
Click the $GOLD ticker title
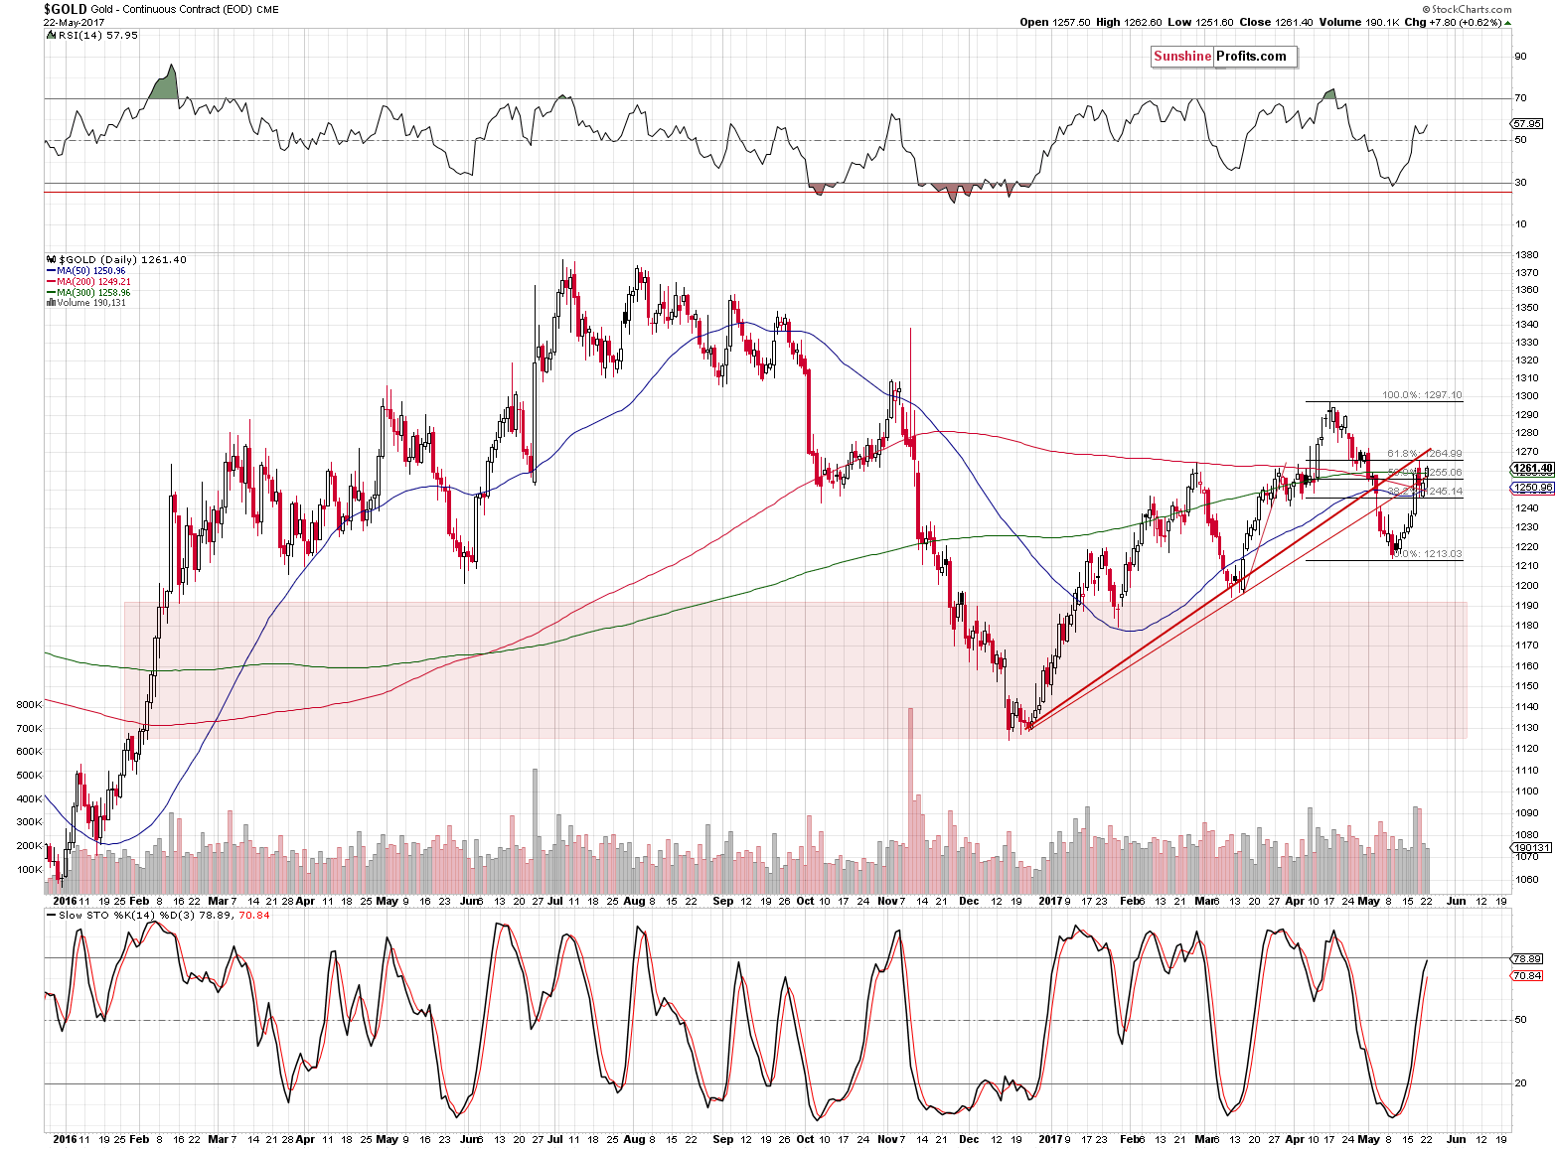click(65, 9)
